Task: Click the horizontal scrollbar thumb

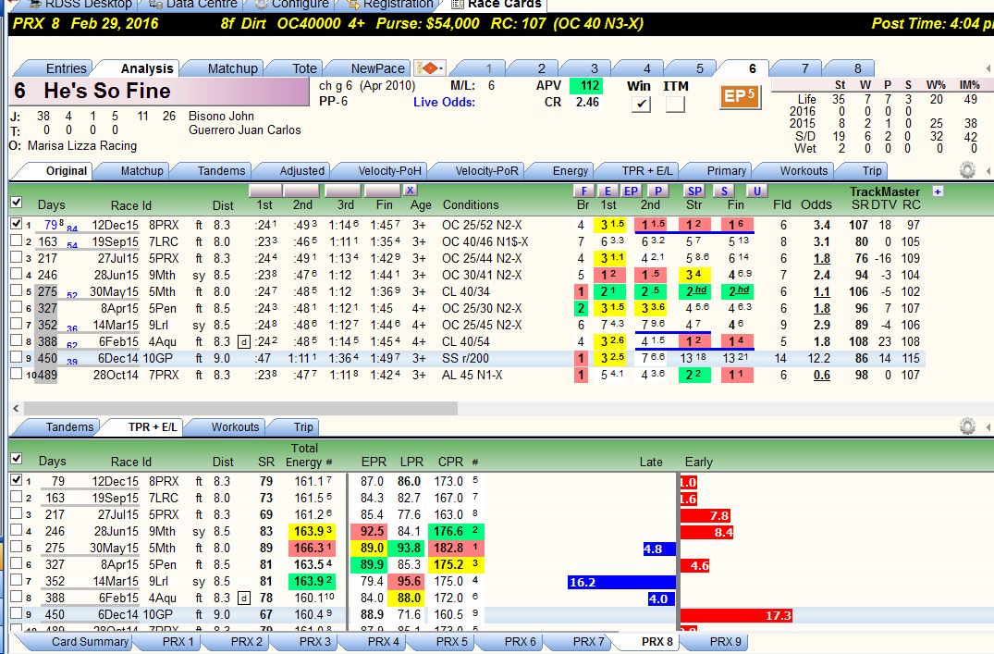Action: [x=241, y=409]
